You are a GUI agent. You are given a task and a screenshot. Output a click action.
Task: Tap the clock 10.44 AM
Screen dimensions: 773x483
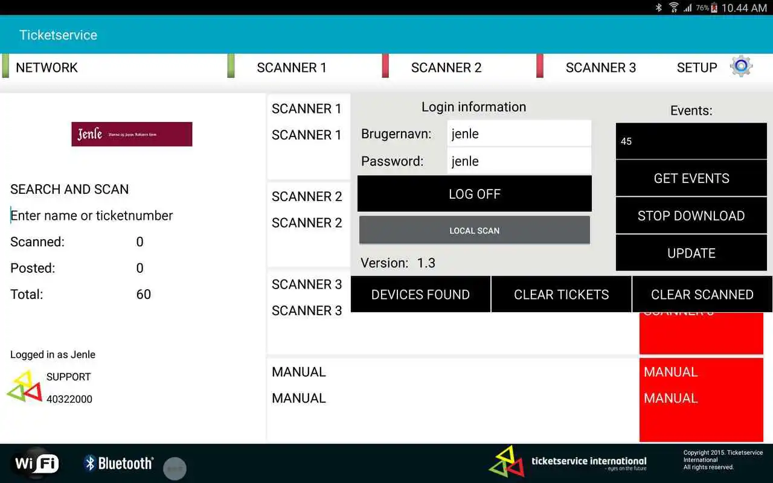pyautogui.click(x=744, y=8)
